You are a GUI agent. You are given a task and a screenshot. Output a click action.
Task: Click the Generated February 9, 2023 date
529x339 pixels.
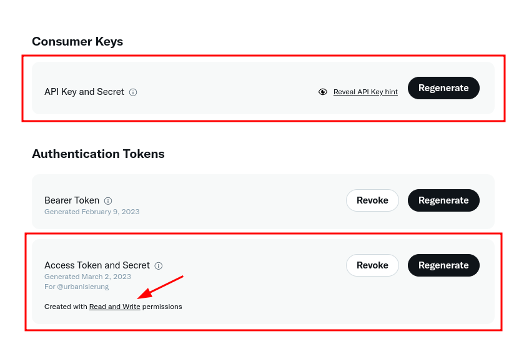click(x=92, y=212)
